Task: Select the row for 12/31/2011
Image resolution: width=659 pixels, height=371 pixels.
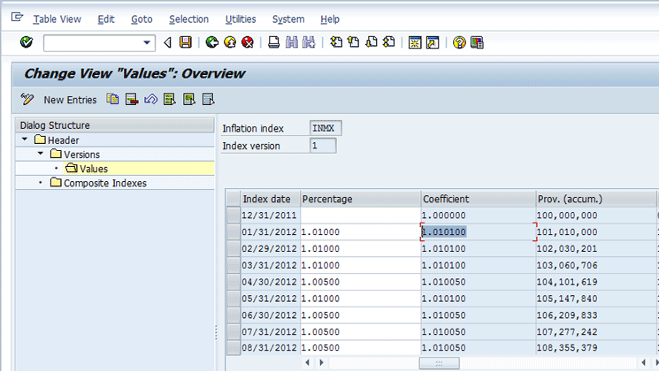Action: pyautogui.click(x=233, y=215)
